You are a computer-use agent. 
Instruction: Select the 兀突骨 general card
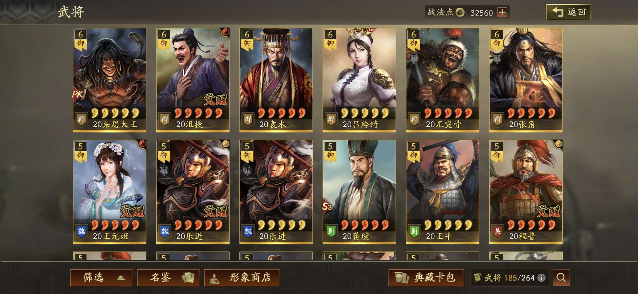point(443,80)
